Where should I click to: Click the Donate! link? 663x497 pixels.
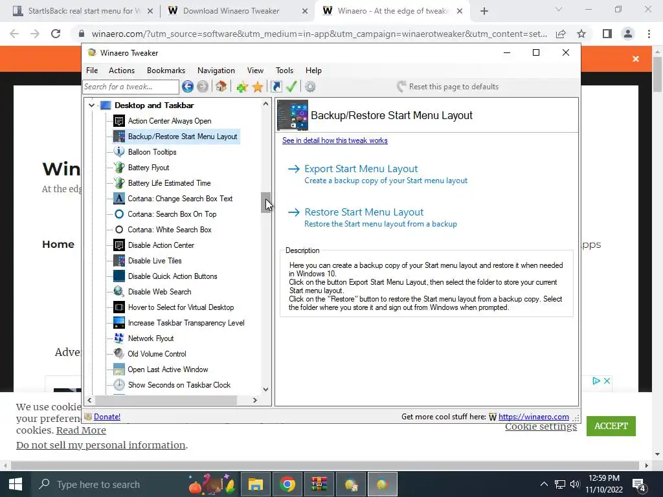pyautogui.click(x=107, y=417)
